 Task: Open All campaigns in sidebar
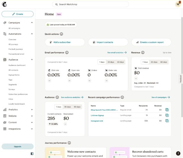click(x=14, y=28)
